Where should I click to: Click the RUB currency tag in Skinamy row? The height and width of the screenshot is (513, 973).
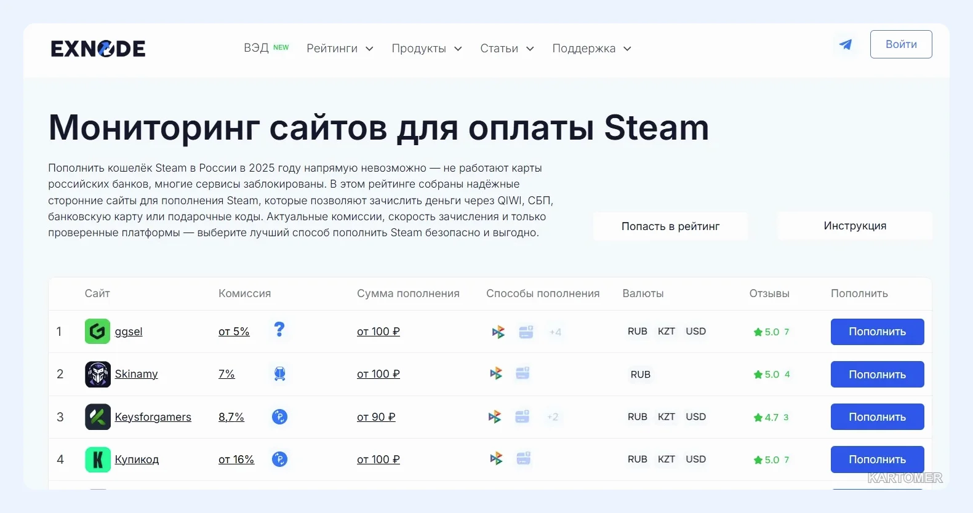(x=641, y=375)
